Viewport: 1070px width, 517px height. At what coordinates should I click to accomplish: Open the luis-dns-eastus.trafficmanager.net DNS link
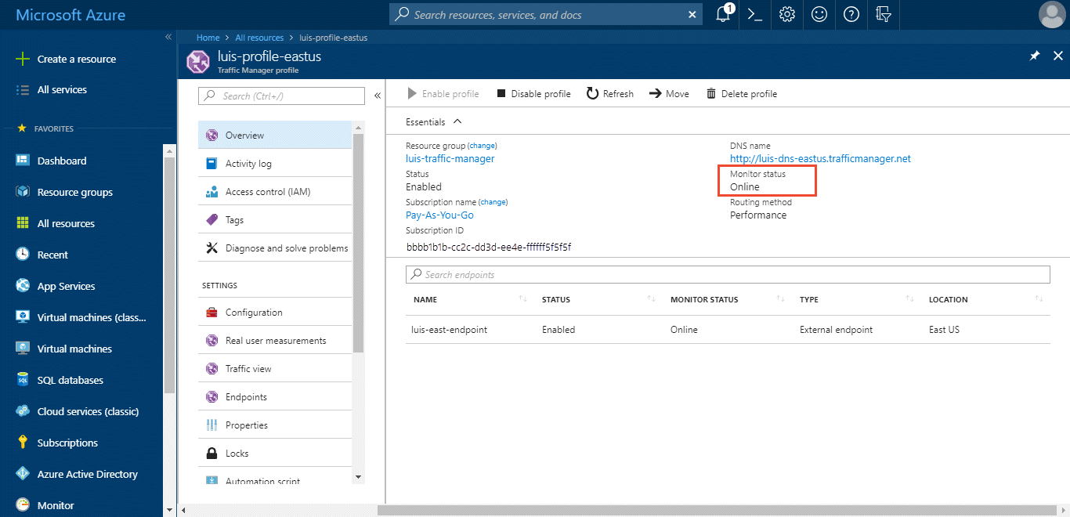pyautogui.click(x=820, y=158)
